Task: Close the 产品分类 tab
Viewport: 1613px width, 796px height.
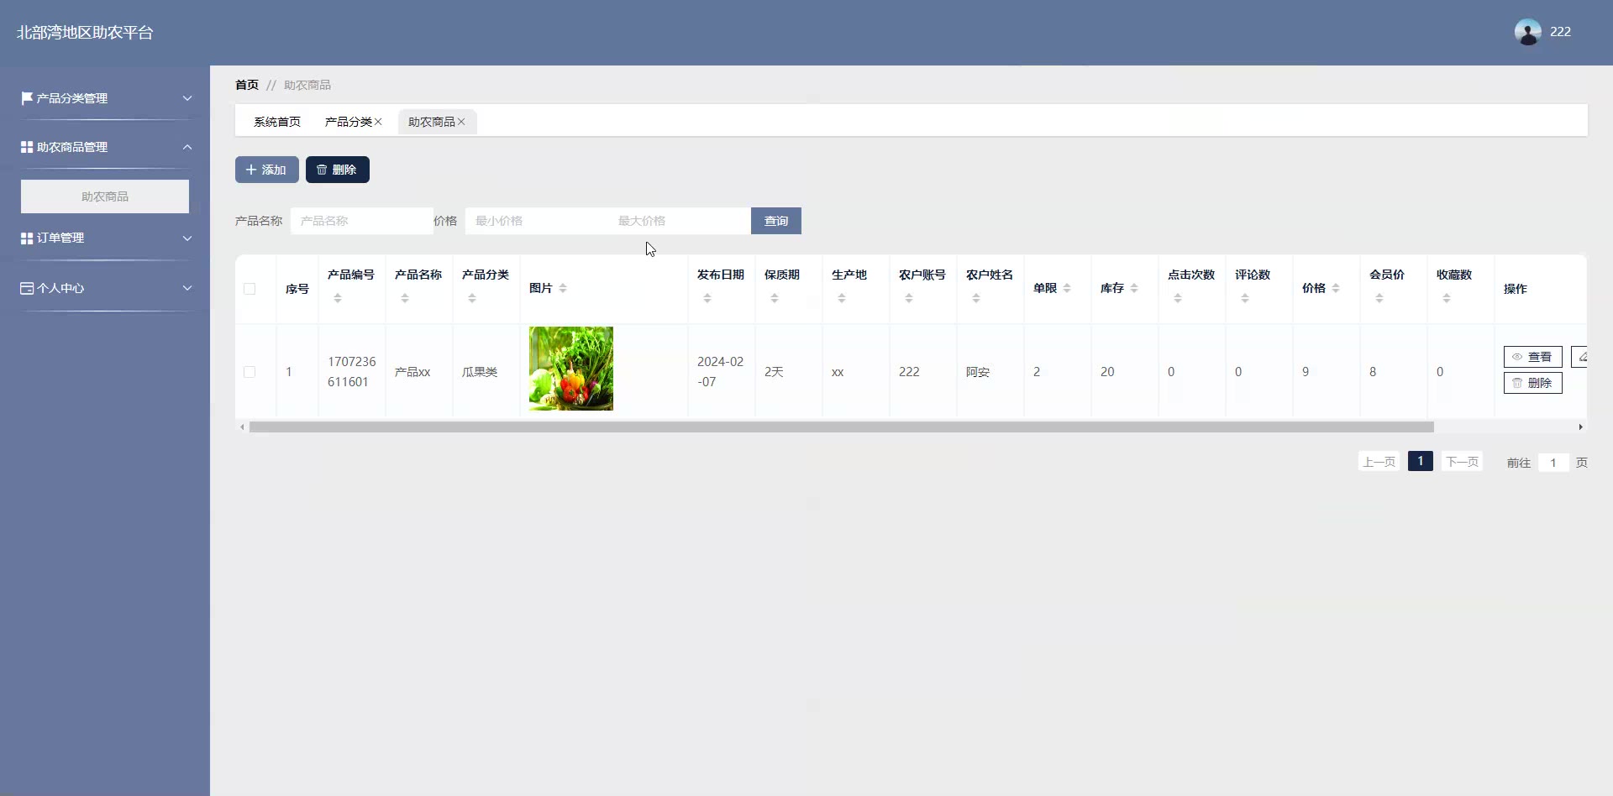Action: [378, 122]
